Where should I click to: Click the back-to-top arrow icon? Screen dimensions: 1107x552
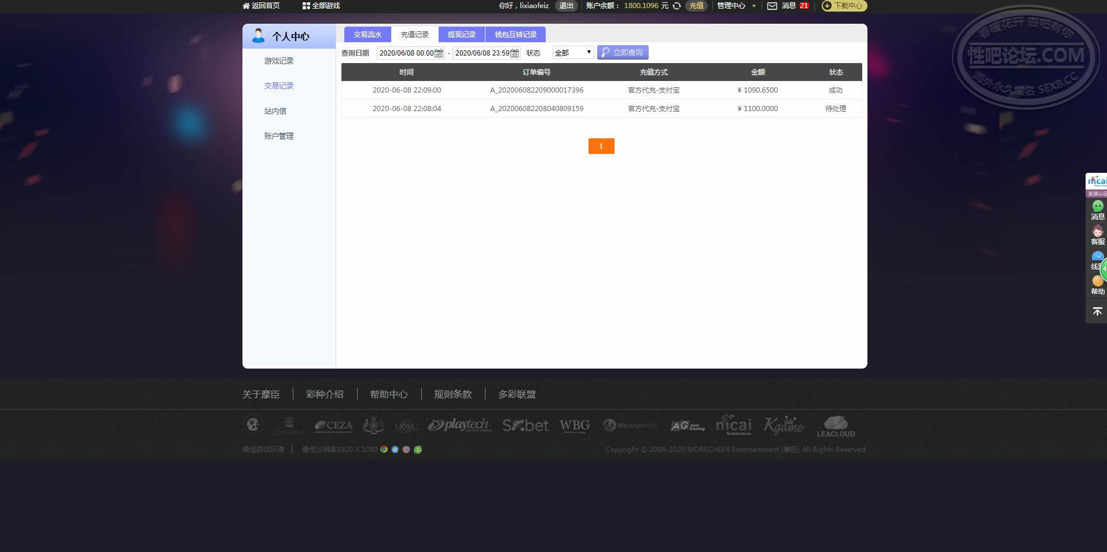point(1097,312)
